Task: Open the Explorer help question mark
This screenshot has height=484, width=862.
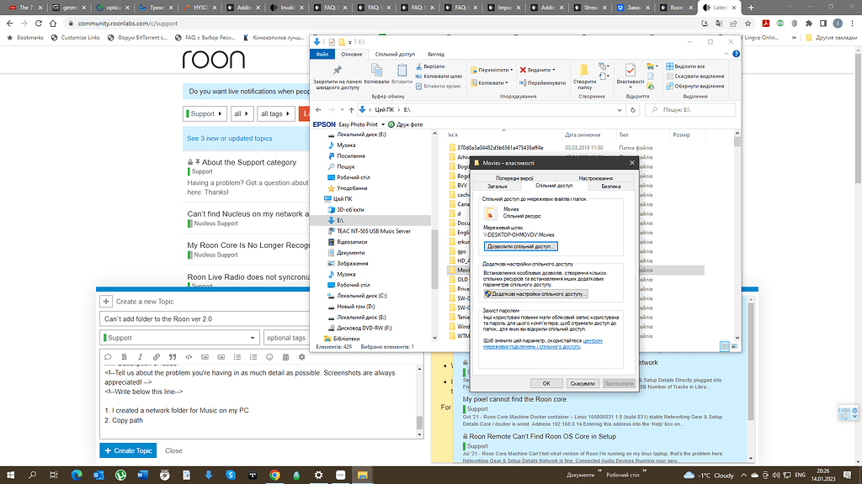Action: point(736,54)
